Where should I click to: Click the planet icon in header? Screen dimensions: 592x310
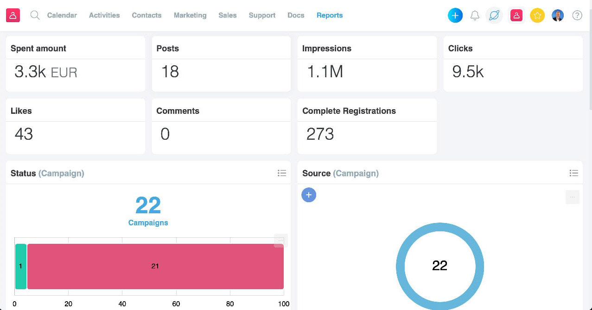494,15
